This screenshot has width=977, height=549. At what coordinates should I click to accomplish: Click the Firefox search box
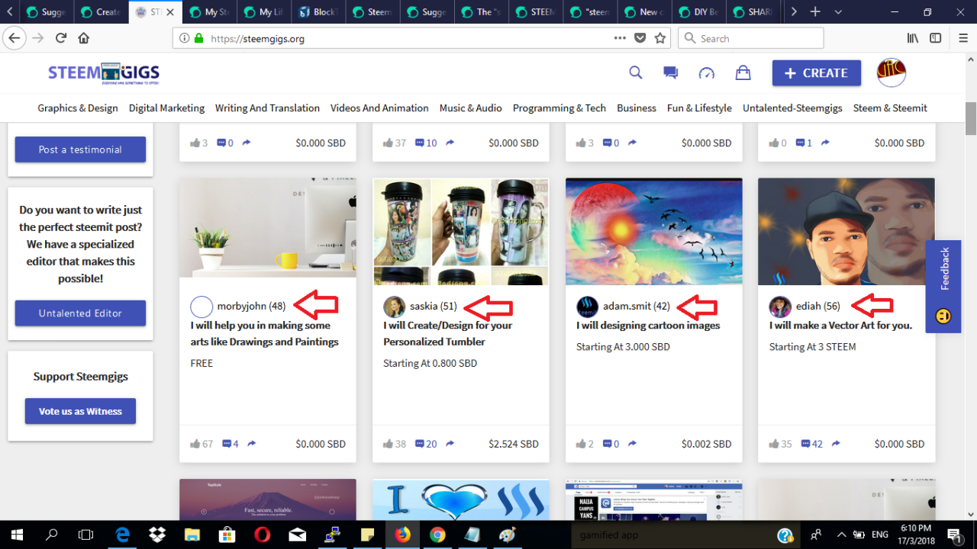coord(752,38)
